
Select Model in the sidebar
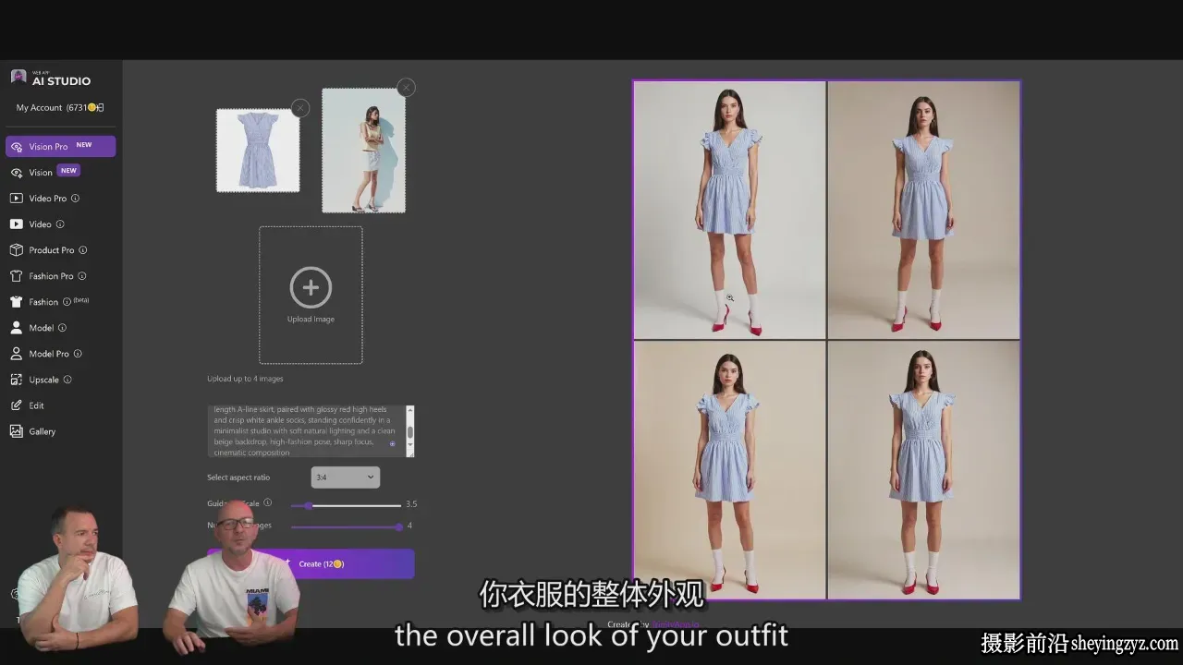pyautogui.click(x=41, y=327)
